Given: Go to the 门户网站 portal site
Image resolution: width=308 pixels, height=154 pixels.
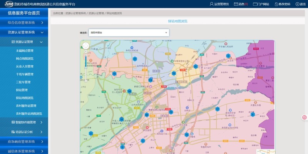Looking at the screenshot, I should [261, 4].
